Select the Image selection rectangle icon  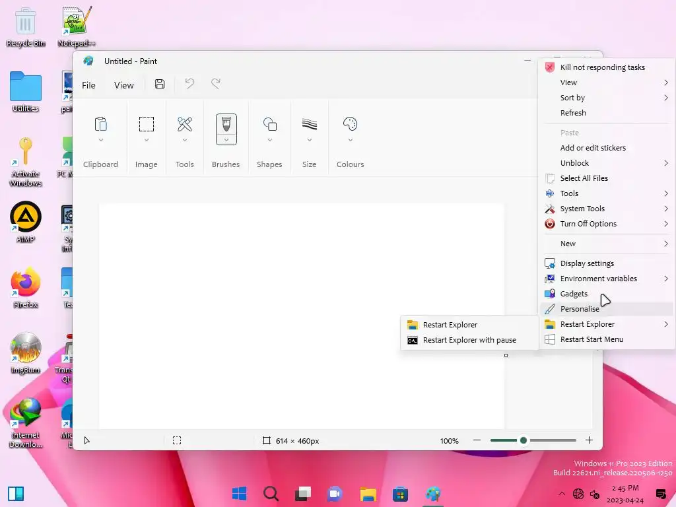(147, 124)
